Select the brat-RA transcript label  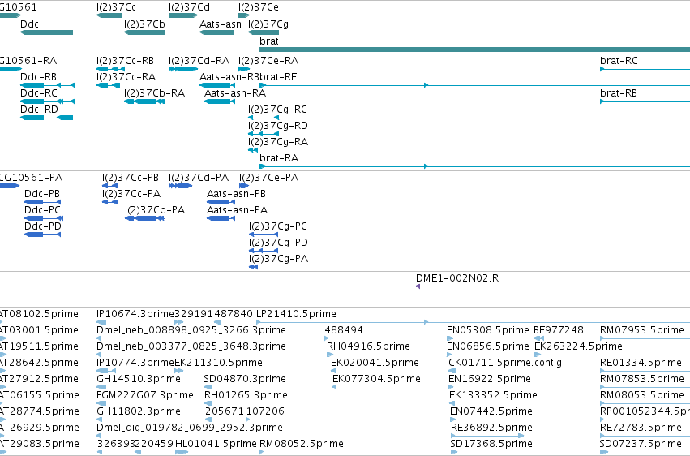point(279,158)
